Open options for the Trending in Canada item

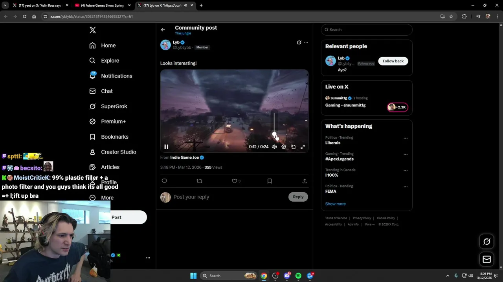pyautogui.click(x=406, y=170)
